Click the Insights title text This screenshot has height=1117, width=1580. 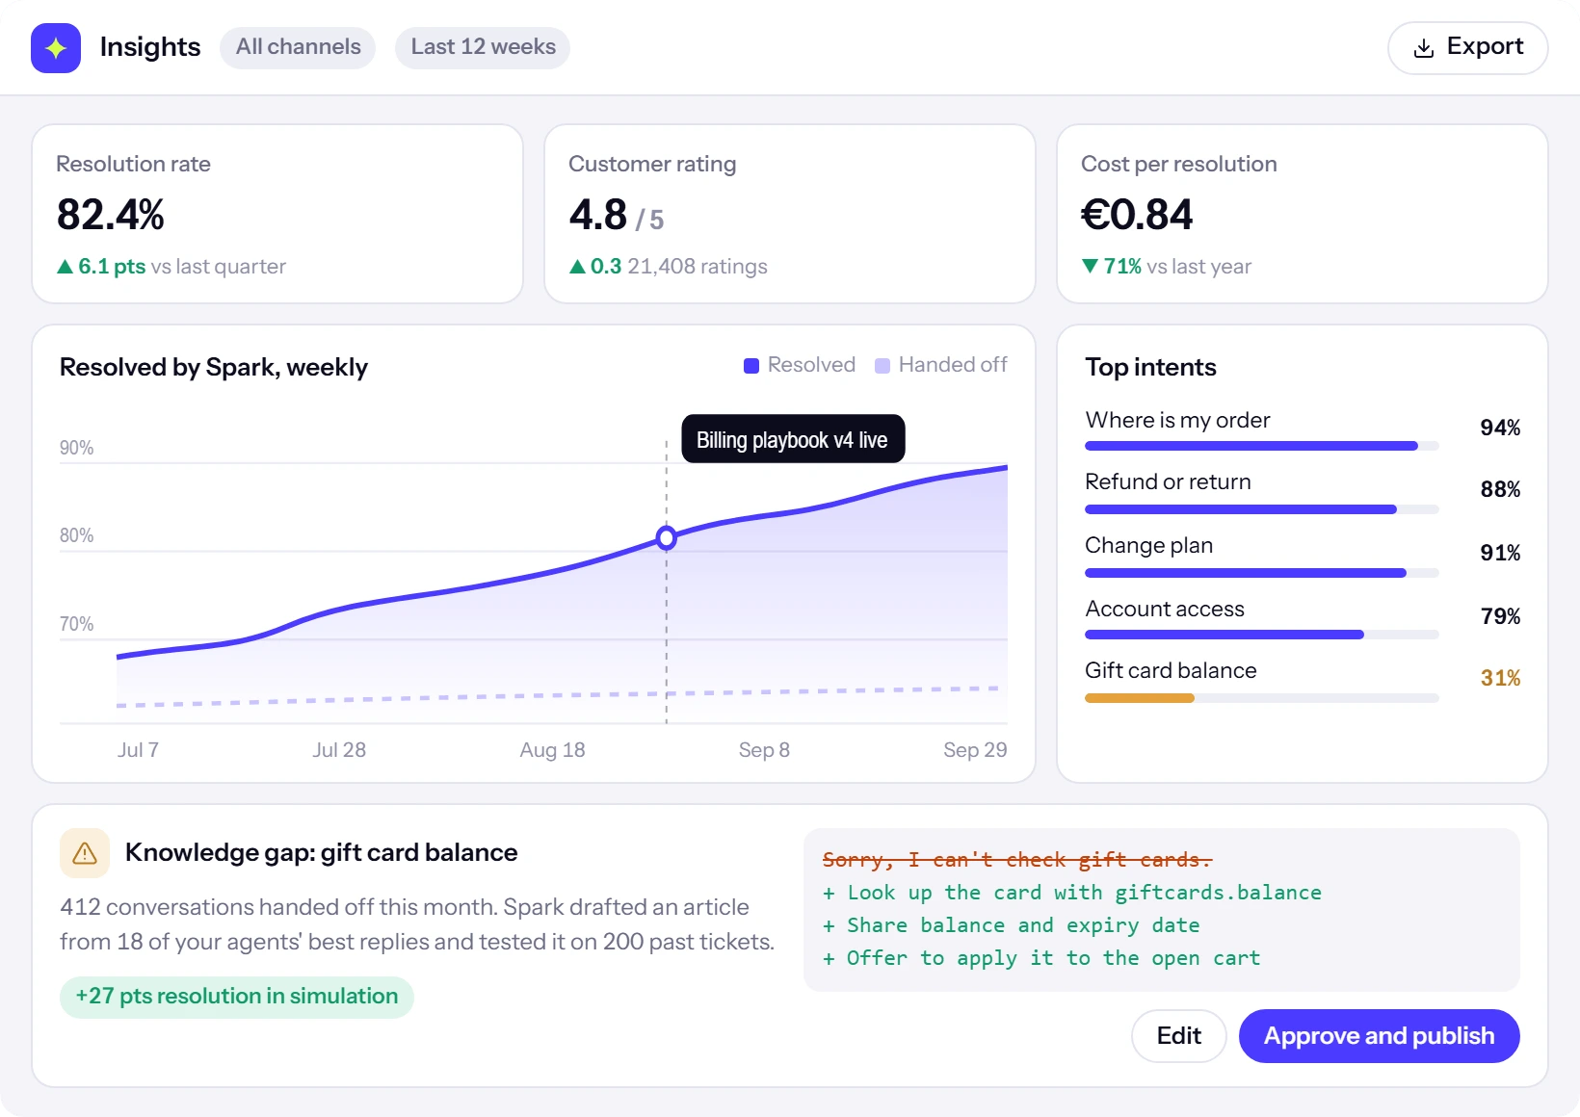pos(150,47)
